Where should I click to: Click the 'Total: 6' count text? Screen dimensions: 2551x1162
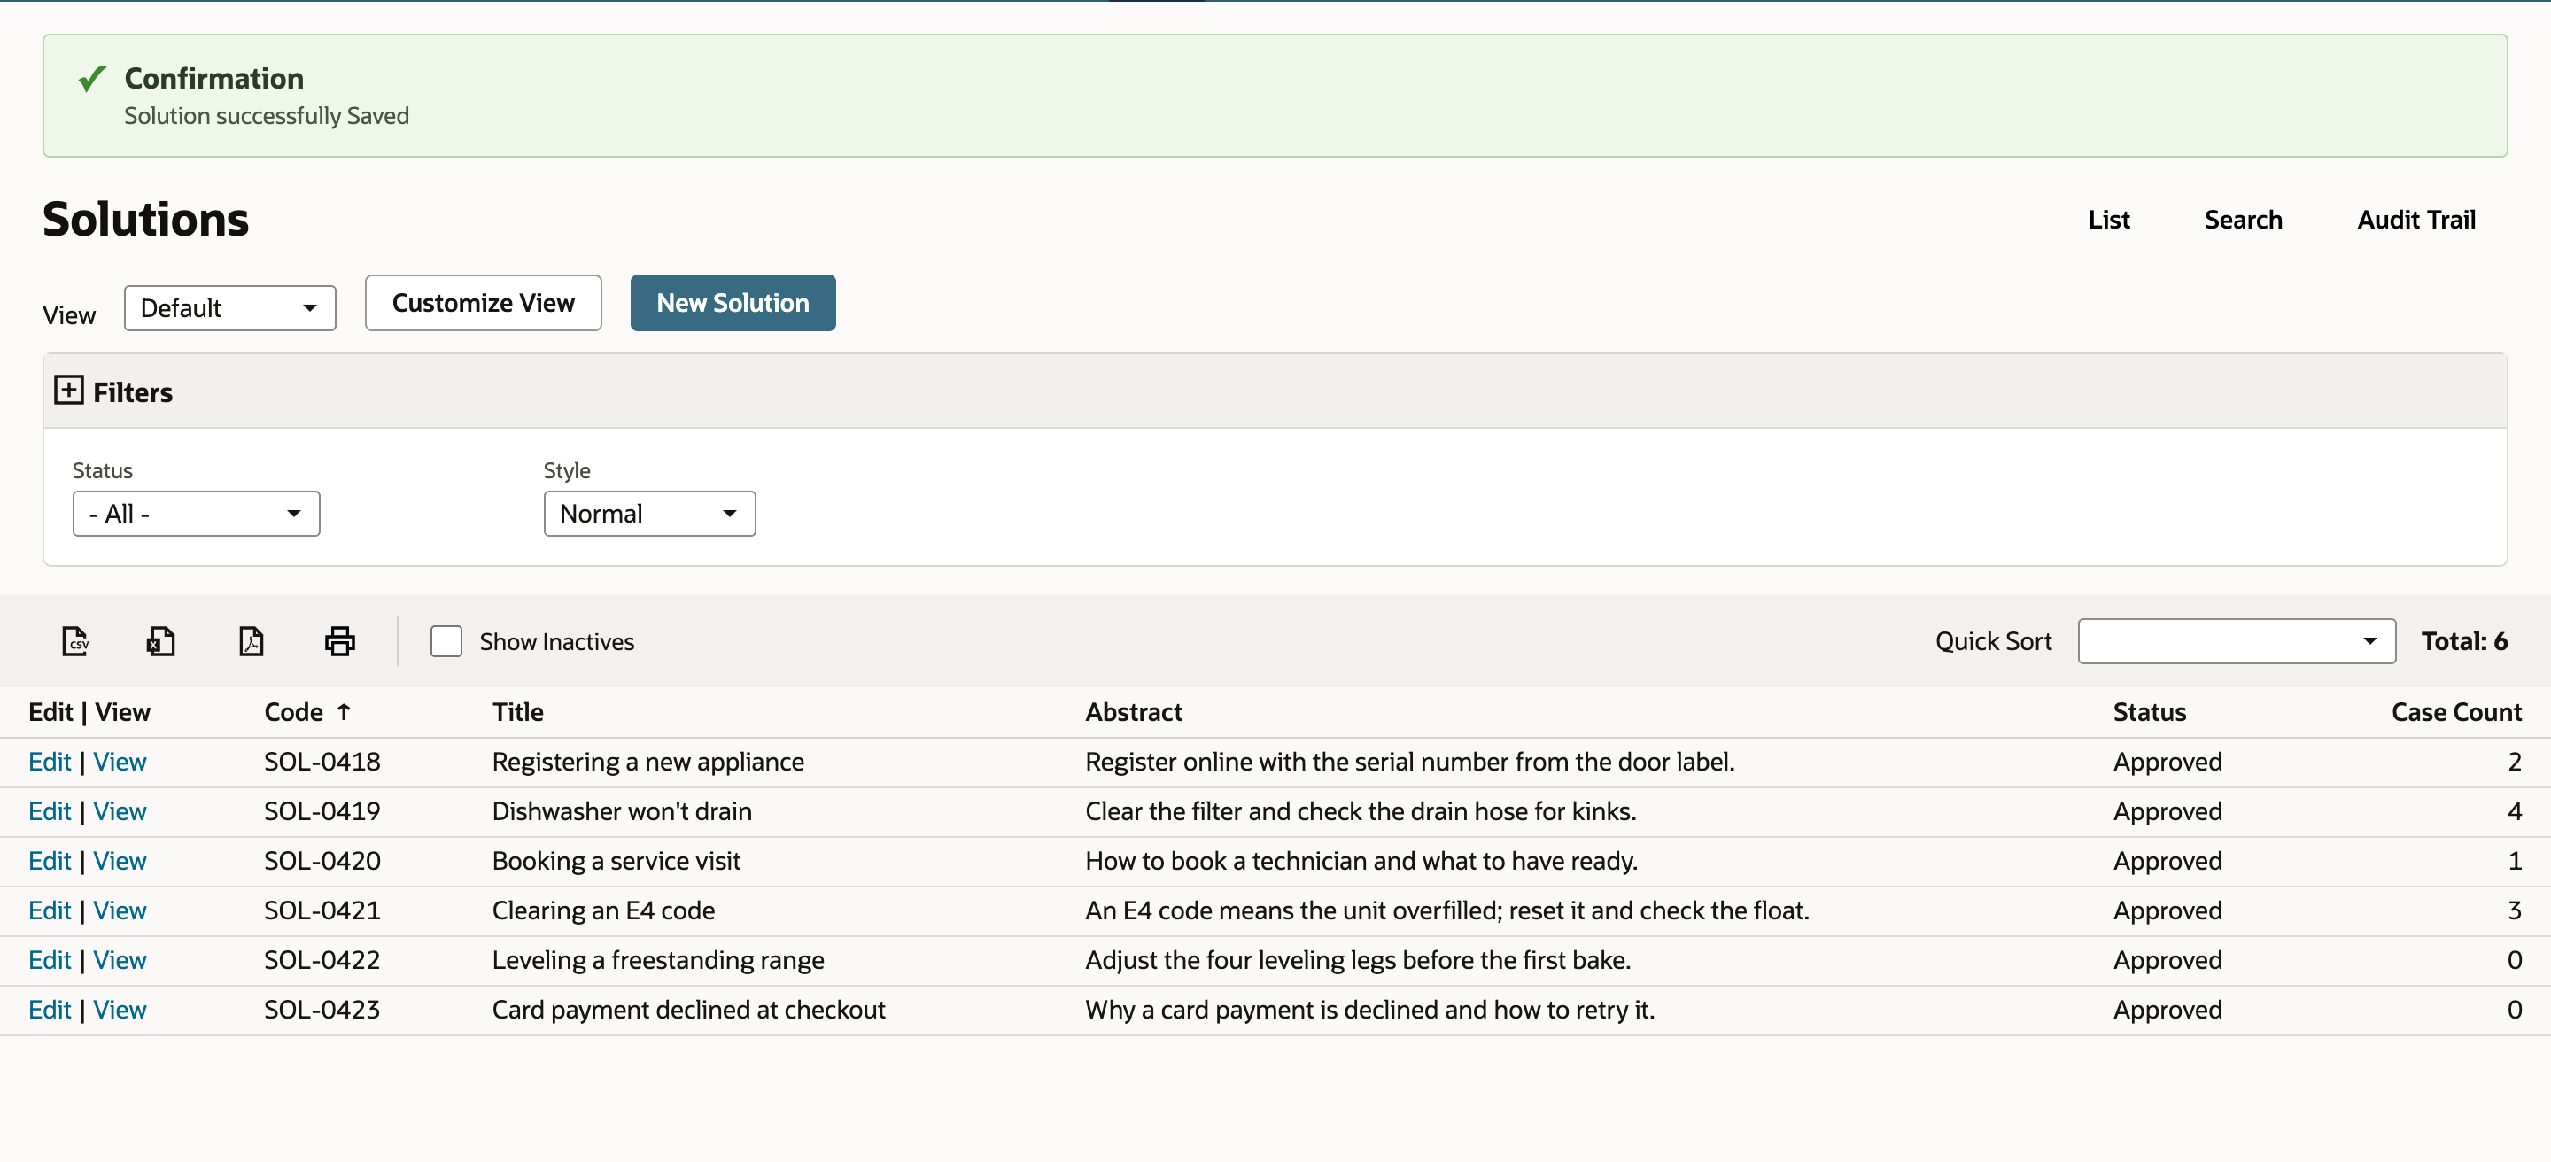[2464, 641]
